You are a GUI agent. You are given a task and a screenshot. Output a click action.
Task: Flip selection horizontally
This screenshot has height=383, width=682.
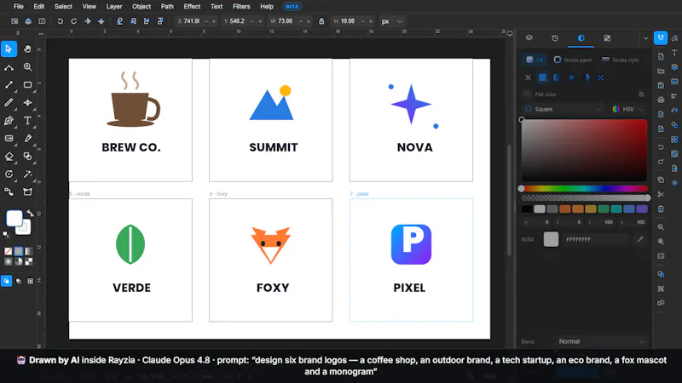click(x=88, y=21)
